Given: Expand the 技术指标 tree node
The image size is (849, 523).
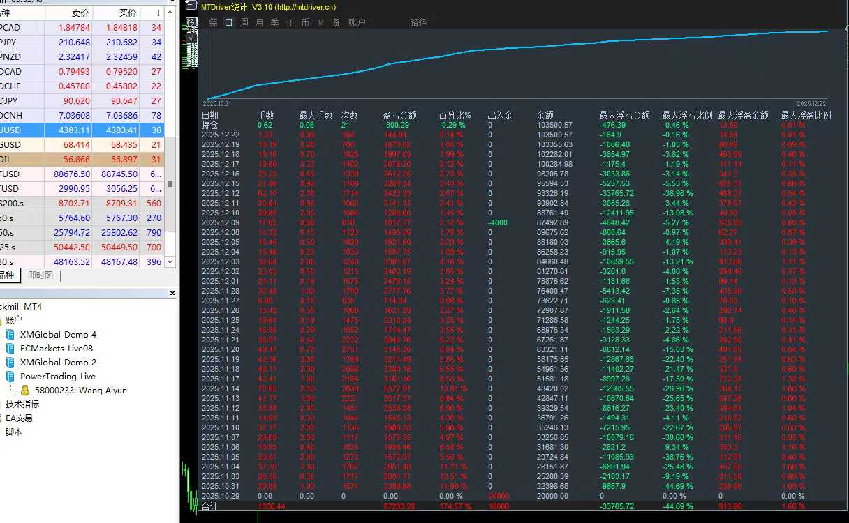Looking at the screenshot, I should click(x=22, y=404).
